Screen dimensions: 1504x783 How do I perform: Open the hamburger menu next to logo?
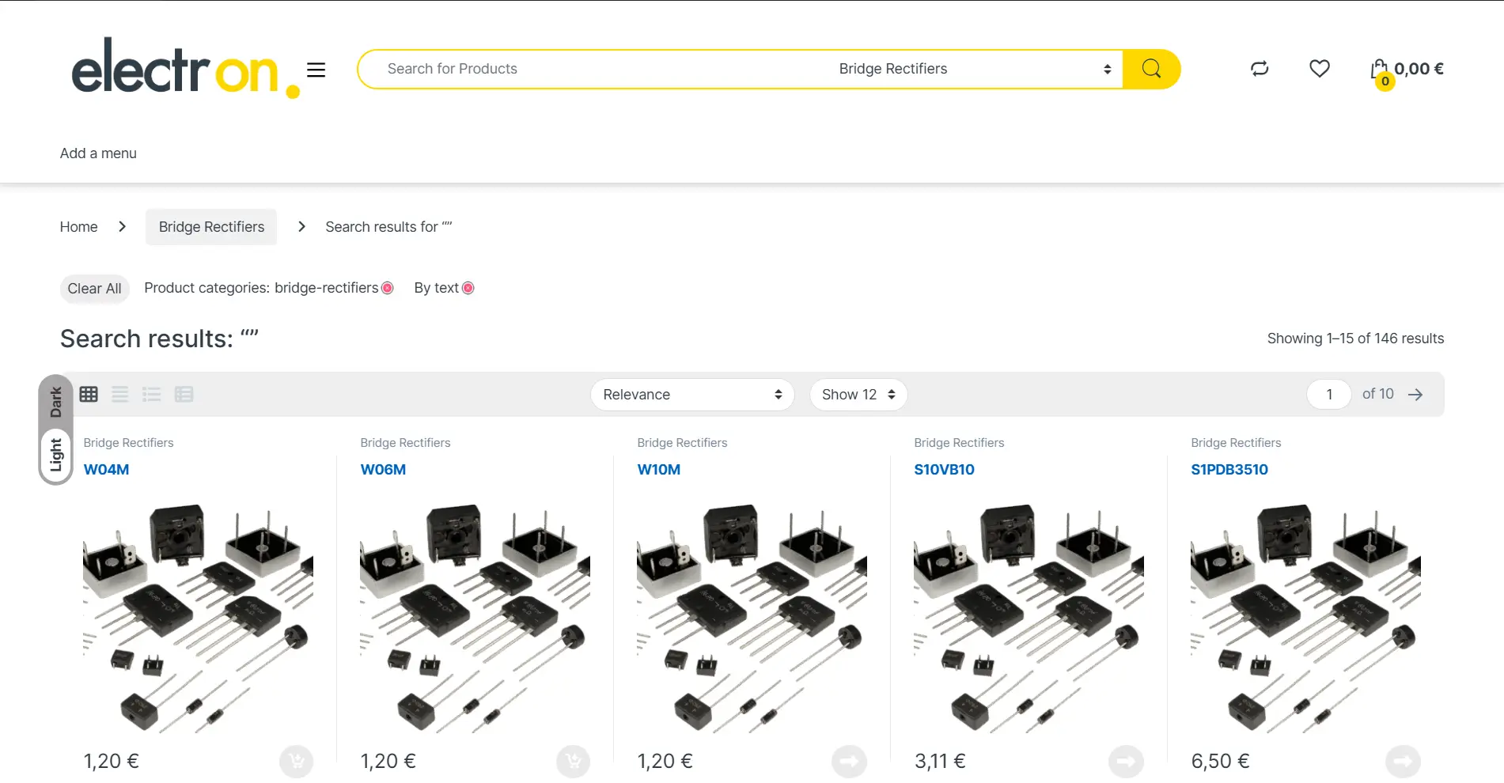[x=316, y=70]
